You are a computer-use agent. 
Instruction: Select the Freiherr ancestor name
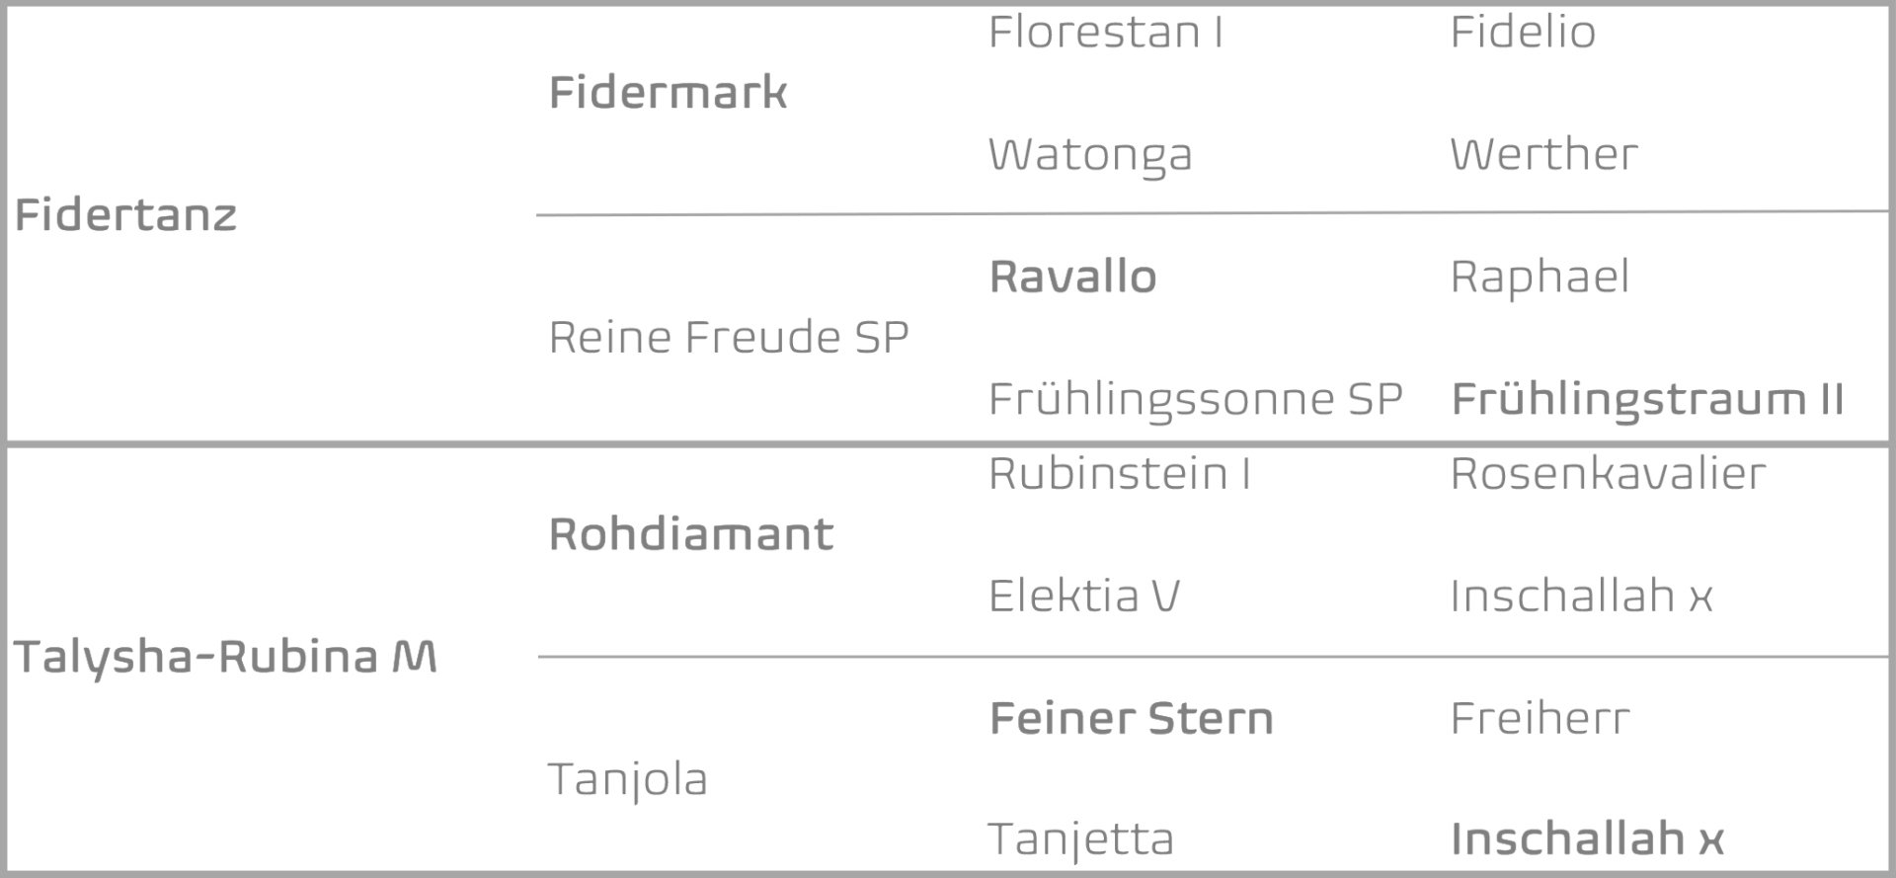click(x=1540, y=718)
